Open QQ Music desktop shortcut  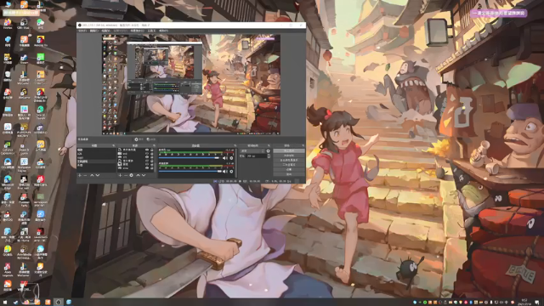(x=8, y=251)
